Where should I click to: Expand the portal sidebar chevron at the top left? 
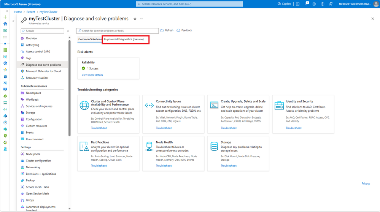click(x=7, y=11)
